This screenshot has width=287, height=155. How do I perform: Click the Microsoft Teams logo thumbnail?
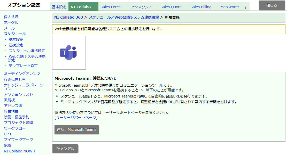pos(69,53)
